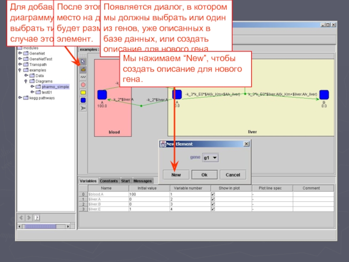
Task: Click Cancel button in dialog
Action: (233, 175)
